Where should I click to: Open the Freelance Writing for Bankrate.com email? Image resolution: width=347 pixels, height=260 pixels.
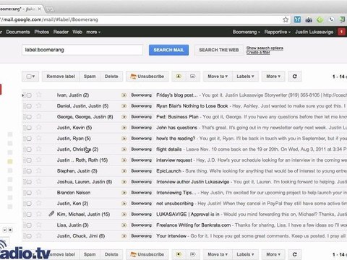tap(194, 225)
